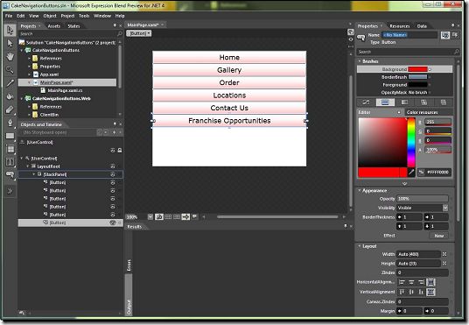Viewport: 469px width, 325px height.
Task: Collapse the Layout section
Action: 360,246
